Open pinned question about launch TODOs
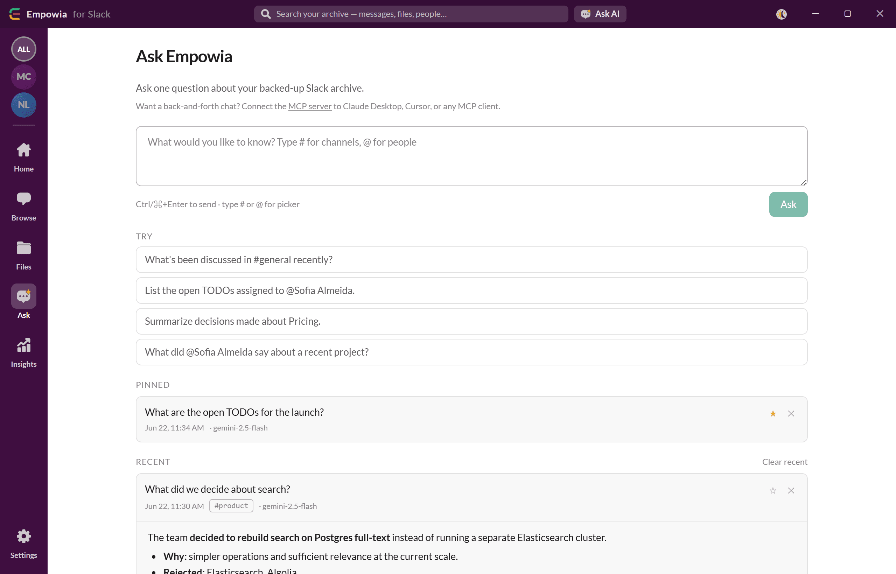The height and width of the screenshot is (574, 896). tap(471, 419)
